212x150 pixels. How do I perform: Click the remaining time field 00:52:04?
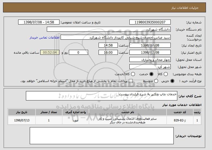coord(50,53)
